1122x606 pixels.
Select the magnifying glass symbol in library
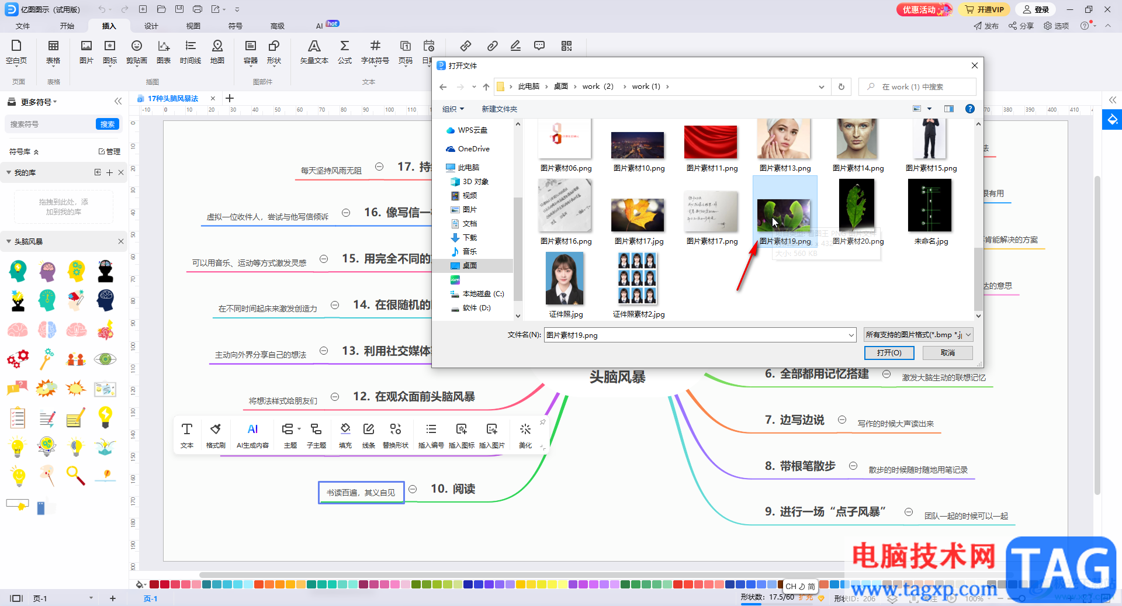pyautogui.click(x=75, y=475)
